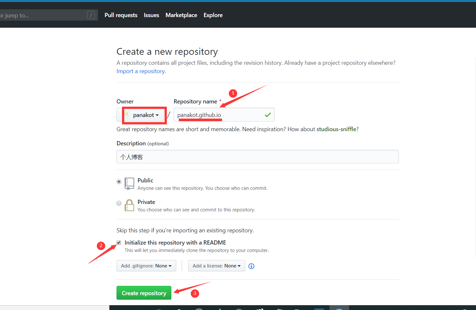Open Explore in the header

click(213, 15)
